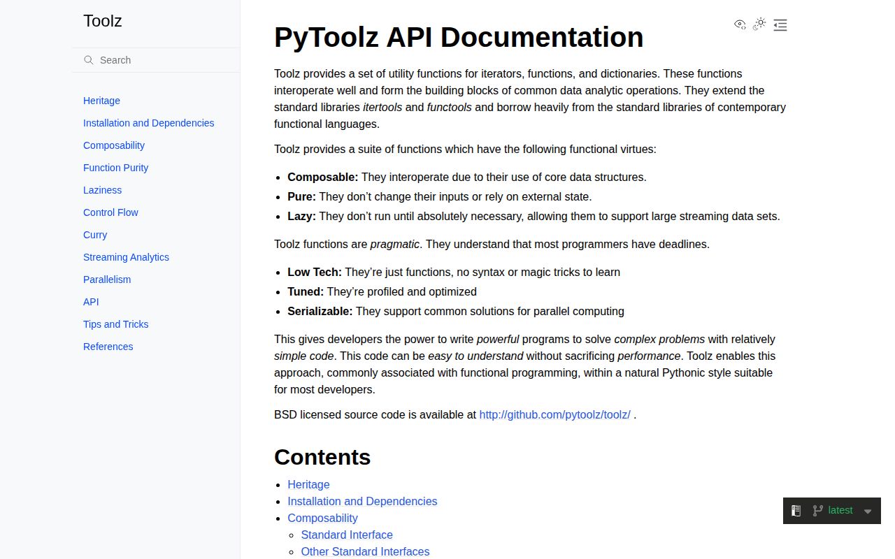Open Composability in the sidebar

pyautogui.click(x=114, y=145)
